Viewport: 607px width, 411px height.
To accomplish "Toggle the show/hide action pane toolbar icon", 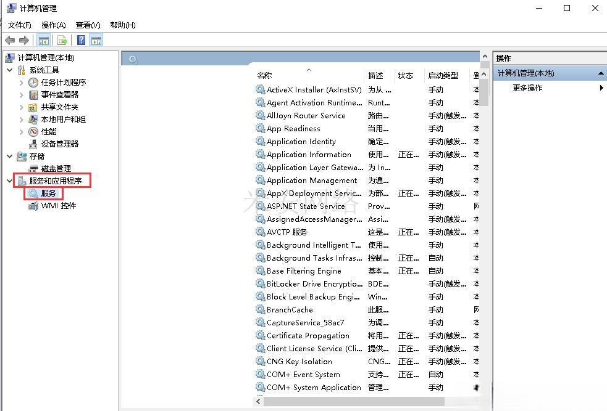I will tap(96, 40).
